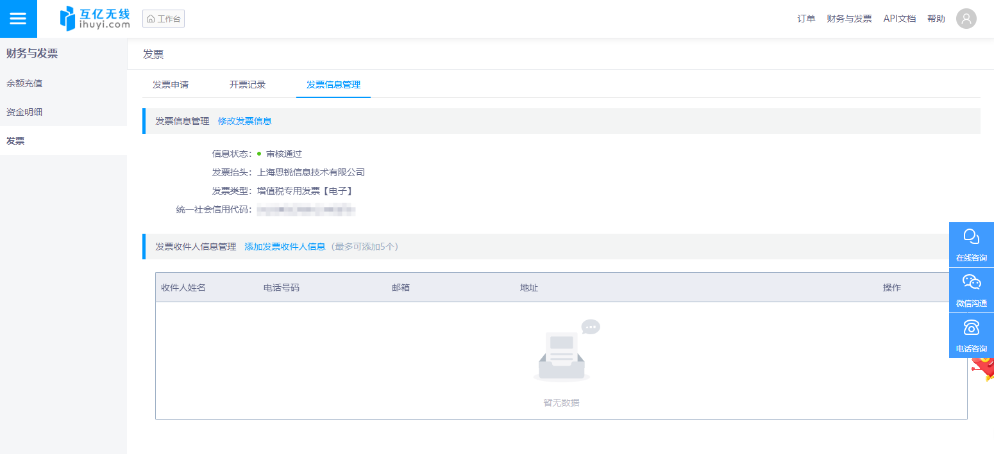Click 帮助 in the top navigation

(936, 19)
